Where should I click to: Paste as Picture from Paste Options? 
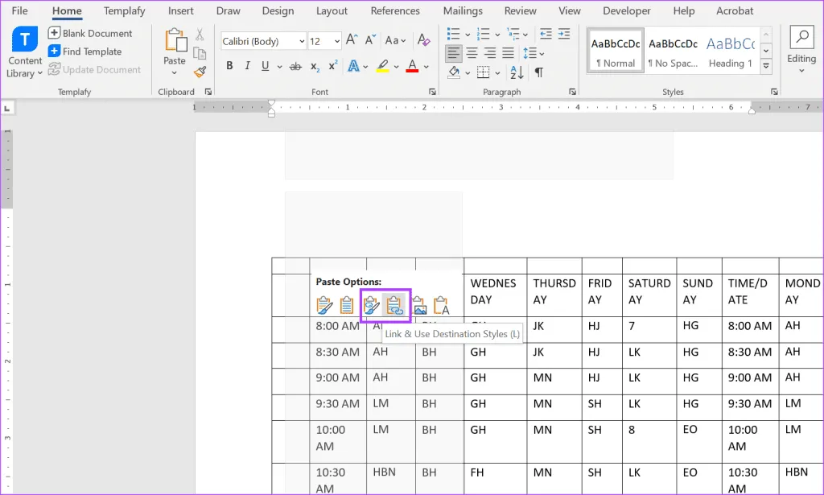coord(418,306)
